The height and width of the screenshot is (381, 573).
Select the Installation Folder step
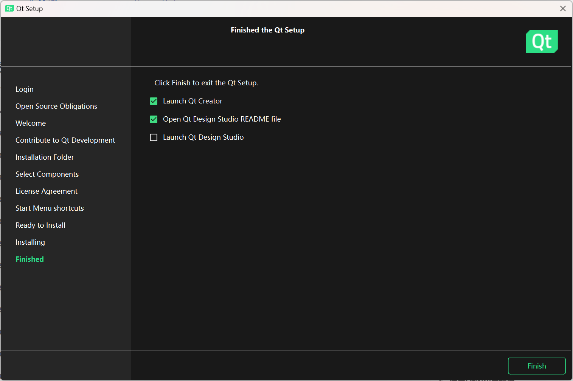click(x=45, y=157)
